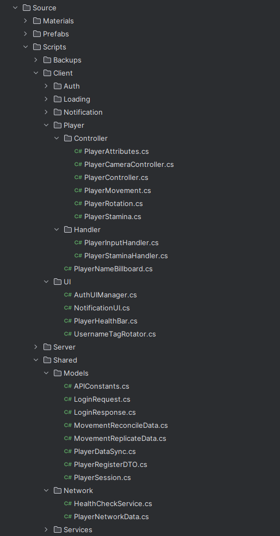The image size is (280, 536).
Task: Click the folder icon next to Backups
Action: pos(47,60)
